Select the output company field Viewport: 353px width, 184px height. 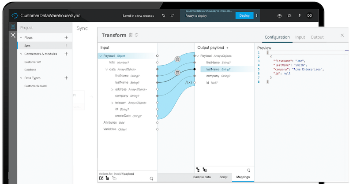point(218,76)
